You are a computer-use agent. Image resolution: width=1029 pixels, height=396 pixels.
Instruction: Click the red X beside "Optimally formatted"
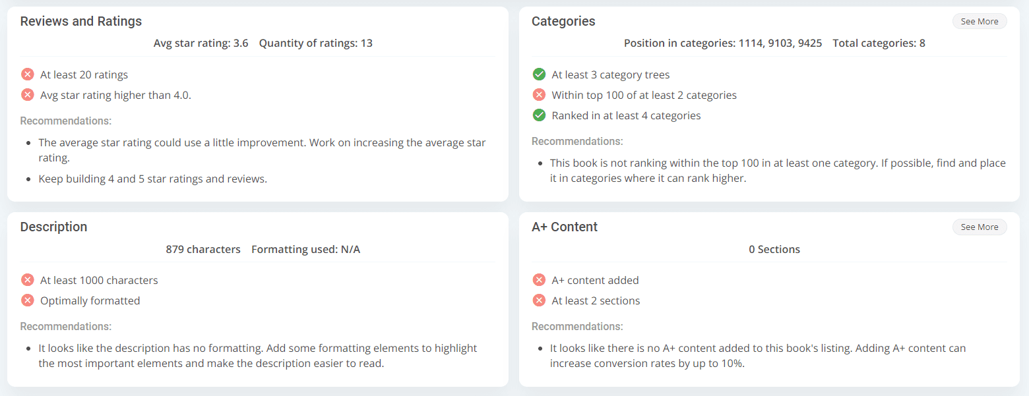click(28, 300)
